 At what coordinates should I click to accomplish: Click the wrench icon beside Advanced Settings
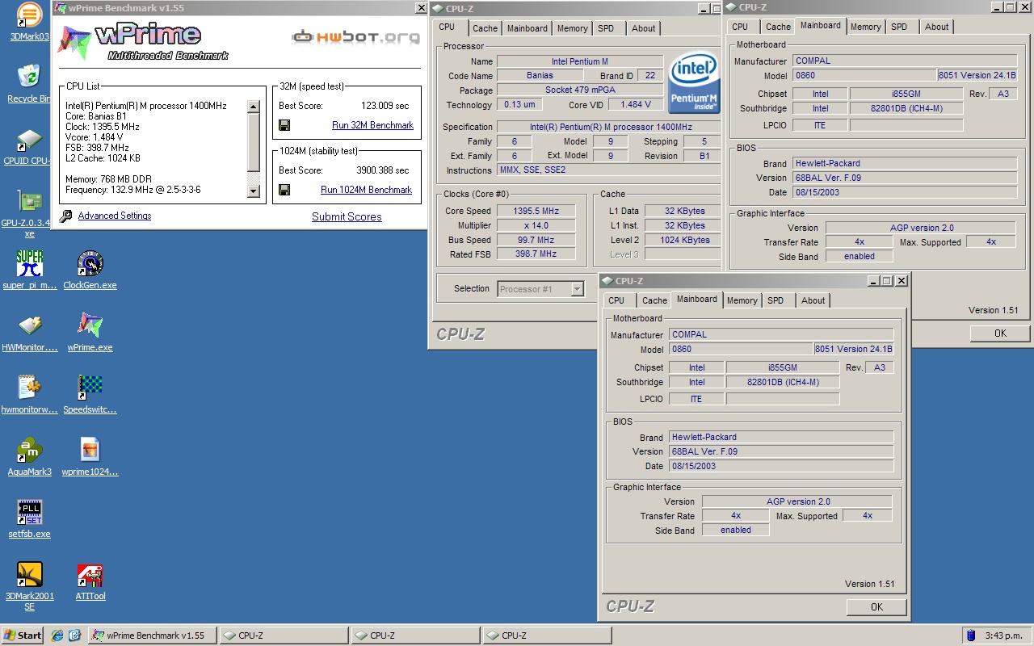coord(65,216)
